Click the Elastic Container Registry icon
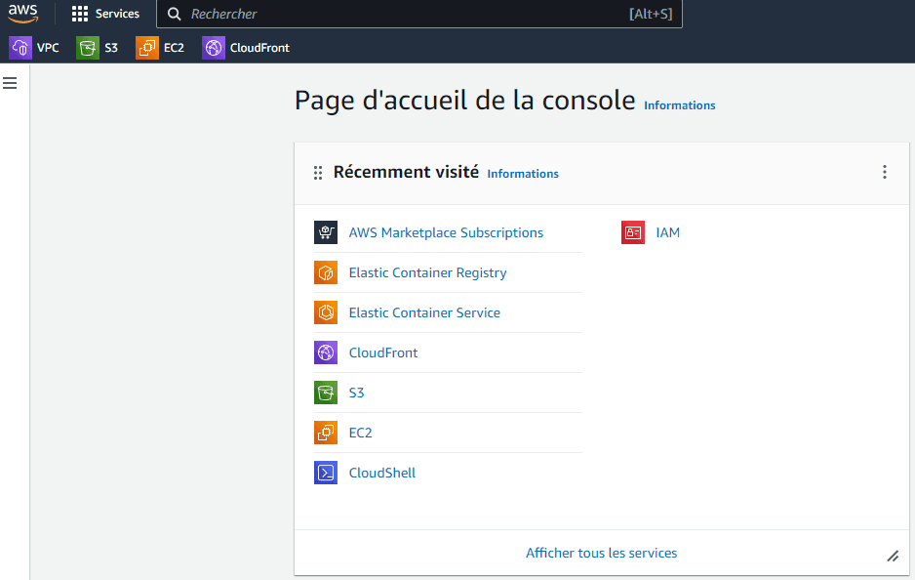The width and height of the screenshot is (915, 580). pyautogui.click(x=326, y=272)
